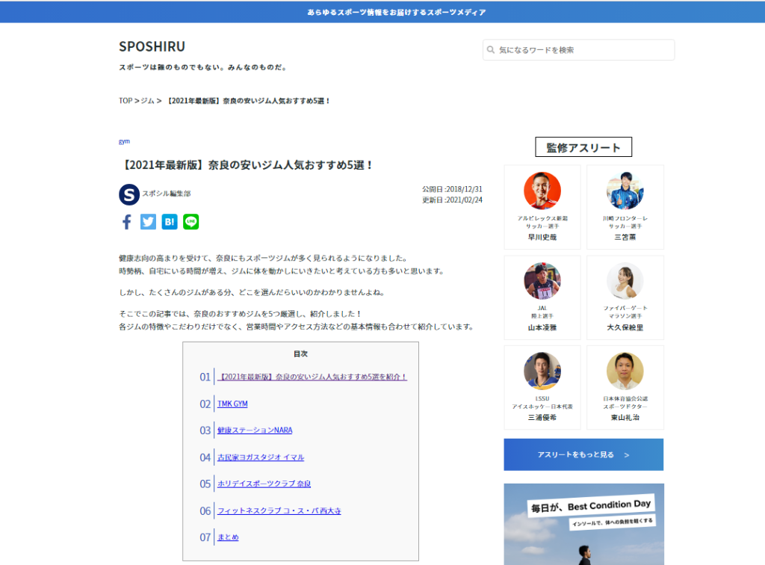
Task: Share the article via the Facebook icon
Action: [x=127, y=222]
